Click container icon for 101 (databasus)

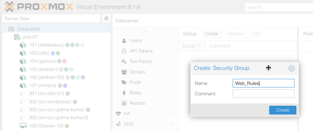(24, 45)
